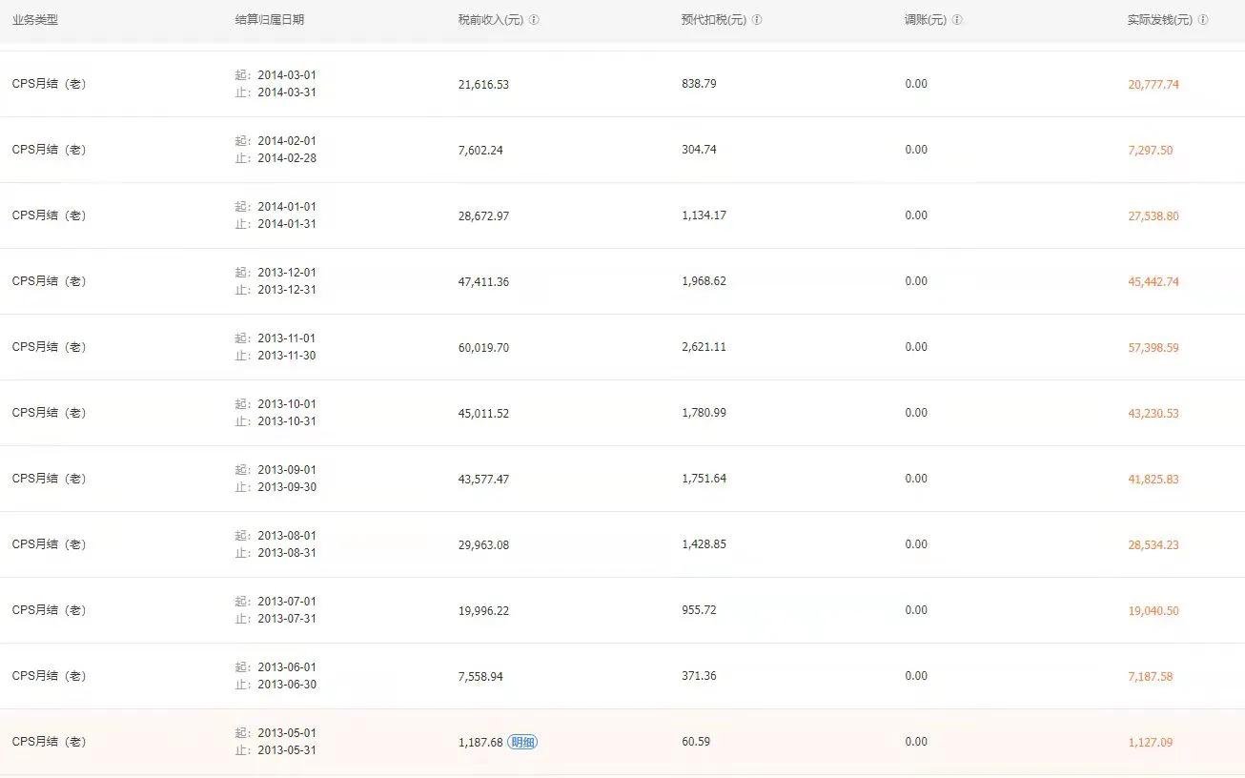Screen dimensions: 1245x778
Task: Click the info icon beside 实际发钱 header
Action: [1204, 18]
